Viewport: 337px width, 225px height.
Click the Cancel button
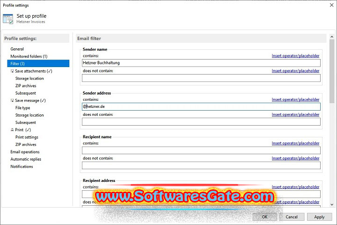[292, 217]
